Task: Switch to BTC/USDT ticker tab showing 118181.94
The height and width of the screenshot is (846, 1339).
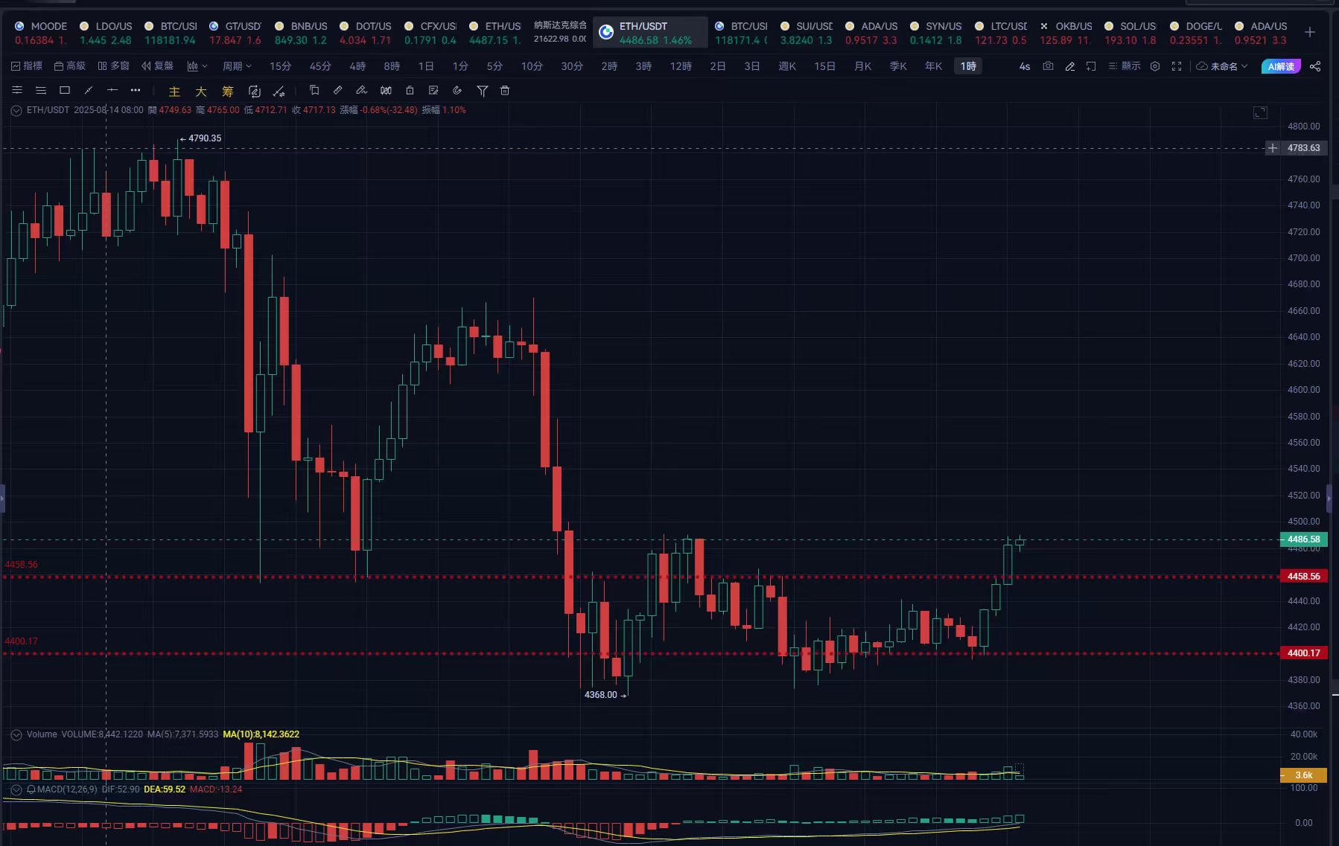Action: 171,33
